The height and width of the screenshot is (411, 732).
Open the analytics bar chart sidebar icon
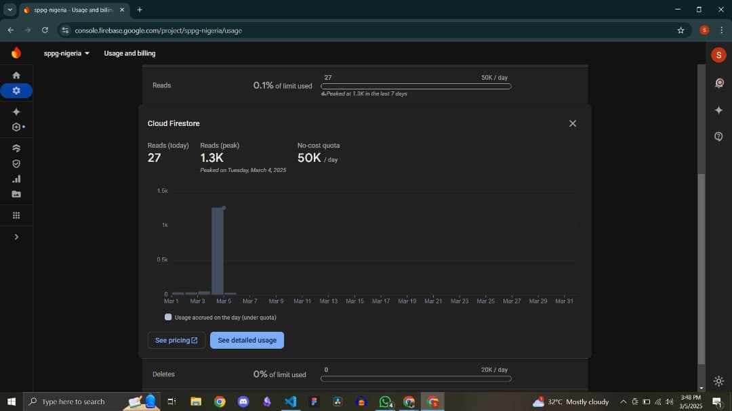(16, 179)
